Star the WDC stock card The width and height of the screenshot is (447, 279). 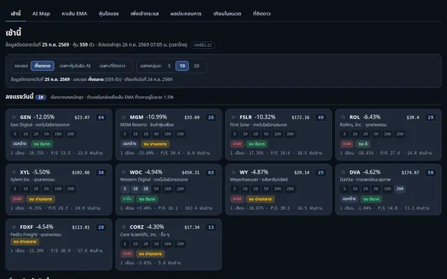124,172
